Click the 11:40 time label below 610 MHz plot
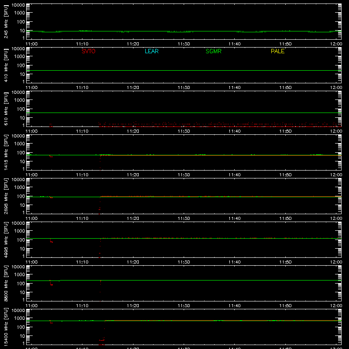This screenshot has width=349, height=349. (235, 131)
